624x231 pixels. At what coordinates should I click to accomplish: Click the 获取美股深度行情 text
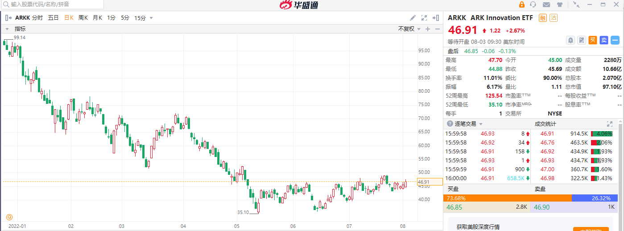(x=478, y=227)
